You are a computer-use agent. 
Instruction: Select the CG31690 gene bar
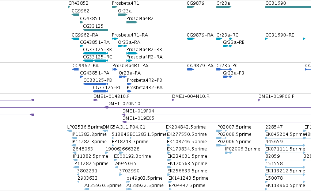(x=288, y=7)
